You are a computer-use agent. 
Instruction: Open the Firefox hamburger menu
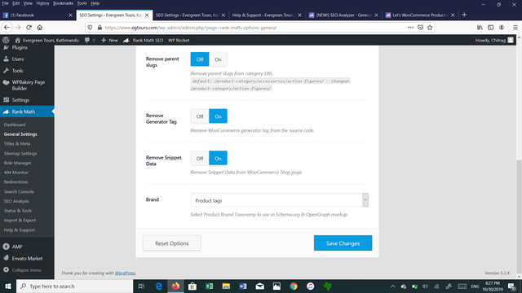[x=515, y=28]
